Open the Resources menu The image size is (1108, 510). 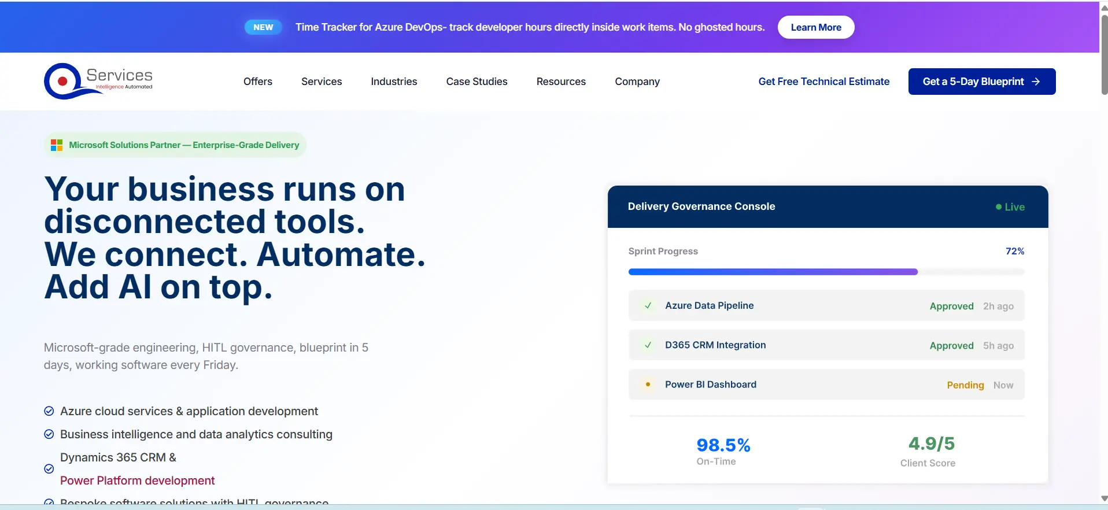pyautogui.click(x=561, y=82)
